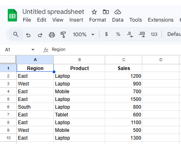181x149 pixels.
Task: Open the Insert menu
Action: click(76, 20)
